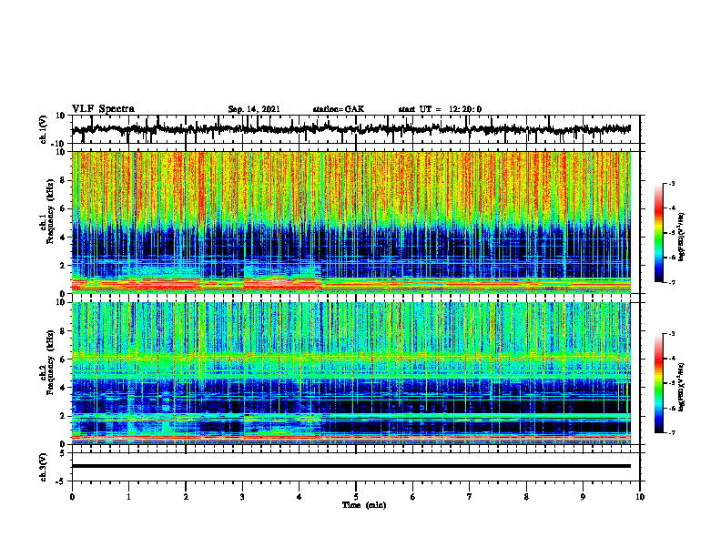Click the lower color scale bar beside ch.2
Screen dimensions: 721x557
(x=659, y=383)
